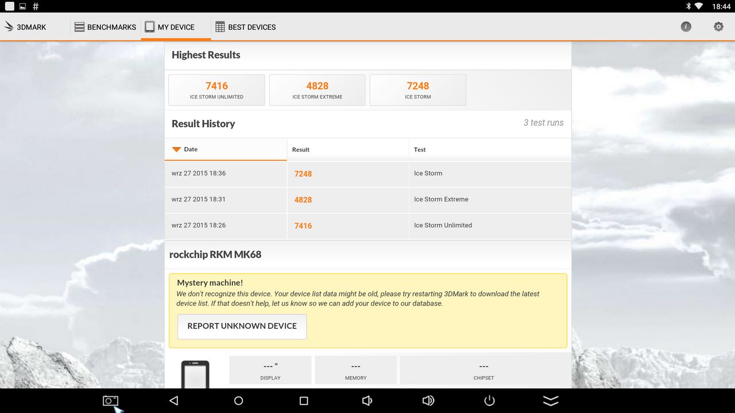Image resolution: width=735 pixels, height=413 pixels.
Task: Click the Test column header
Action: click(490, 149)
